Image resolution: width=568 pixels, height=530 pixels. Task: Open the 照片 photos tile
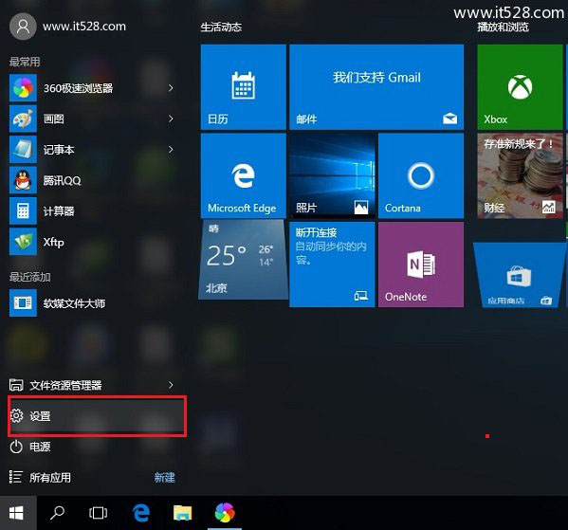[x=332, y=175]
